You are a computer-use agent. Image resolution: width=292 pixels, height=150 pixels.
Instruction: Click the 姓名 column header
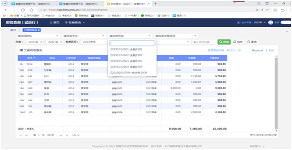coord(52,58)
